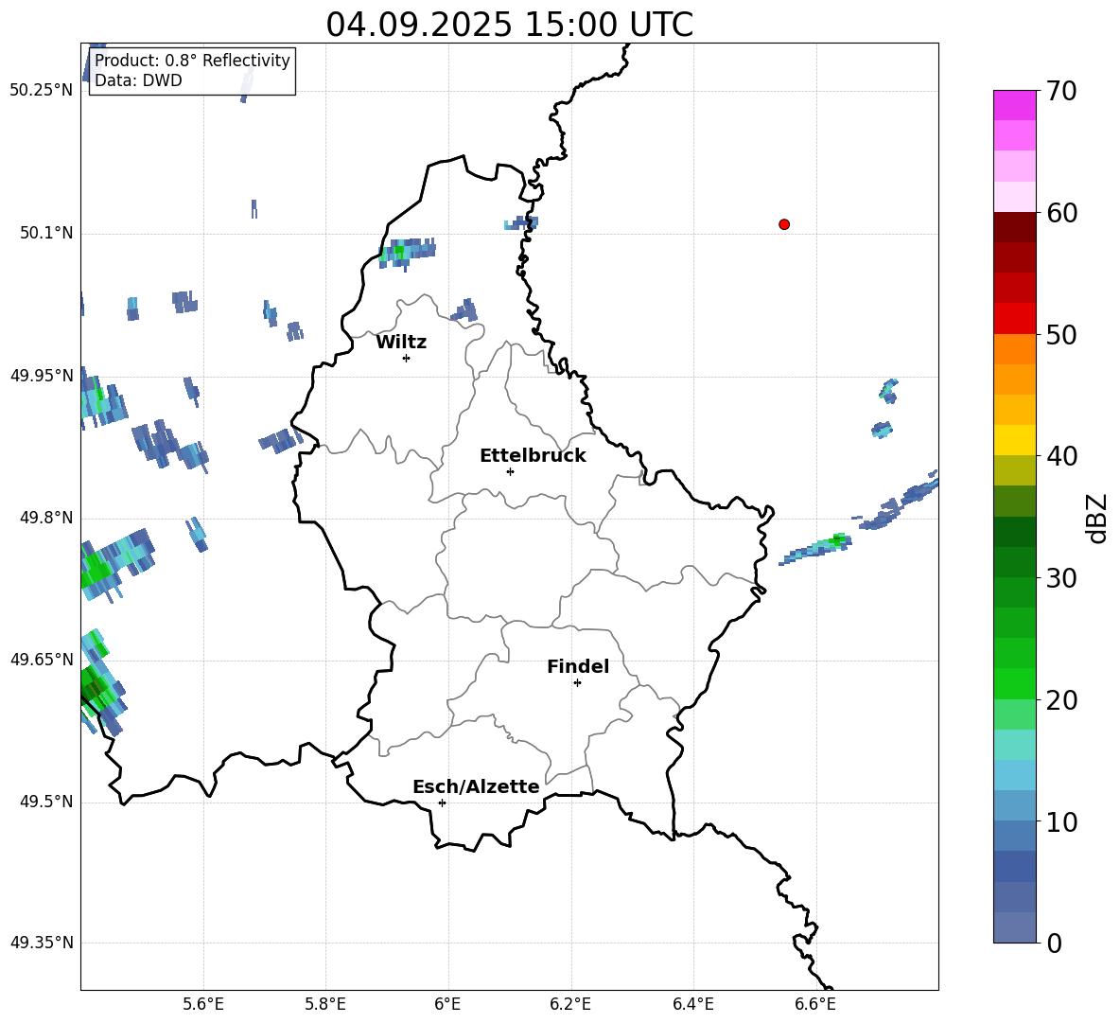Click the 5.6°E longitude label

pos(203,1004)
